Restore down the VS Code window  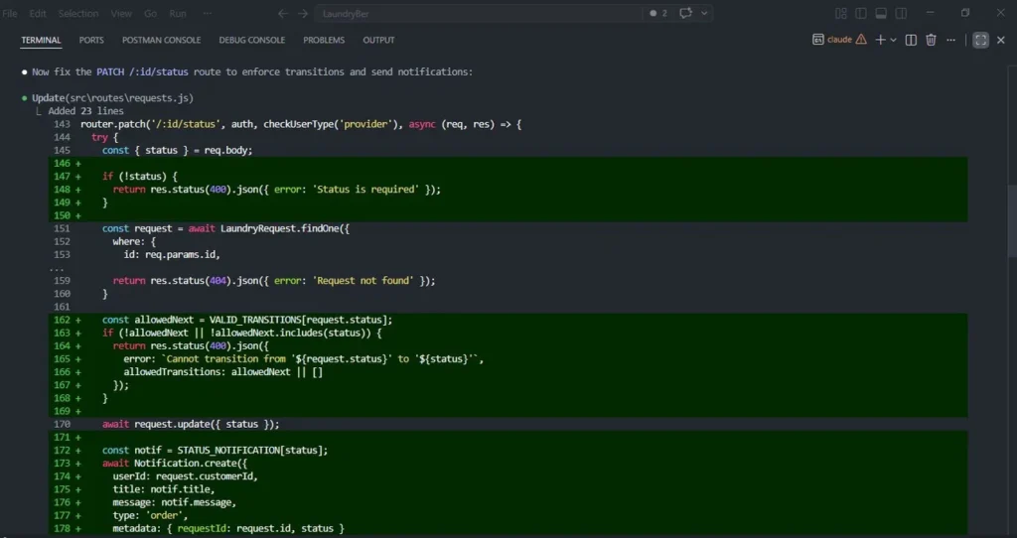point(965,13)
